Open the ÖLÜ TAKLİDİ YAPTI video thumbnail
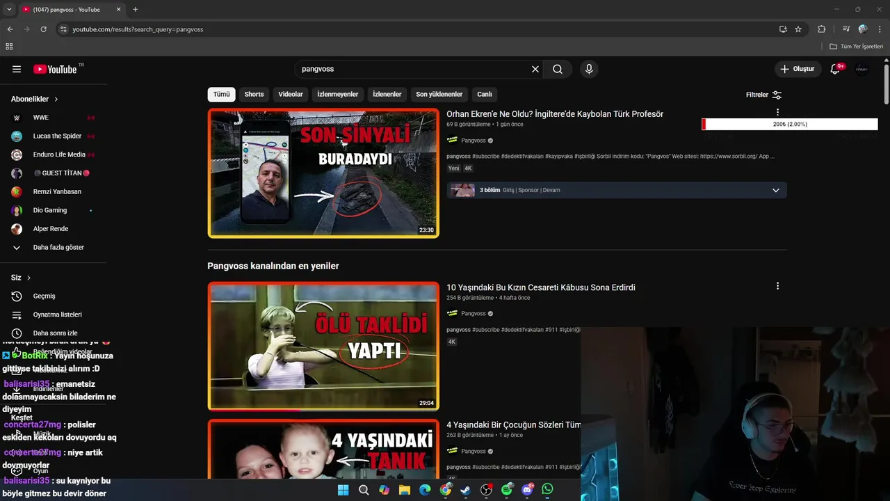This screenshot has height=501, width=890. point(323,346)
